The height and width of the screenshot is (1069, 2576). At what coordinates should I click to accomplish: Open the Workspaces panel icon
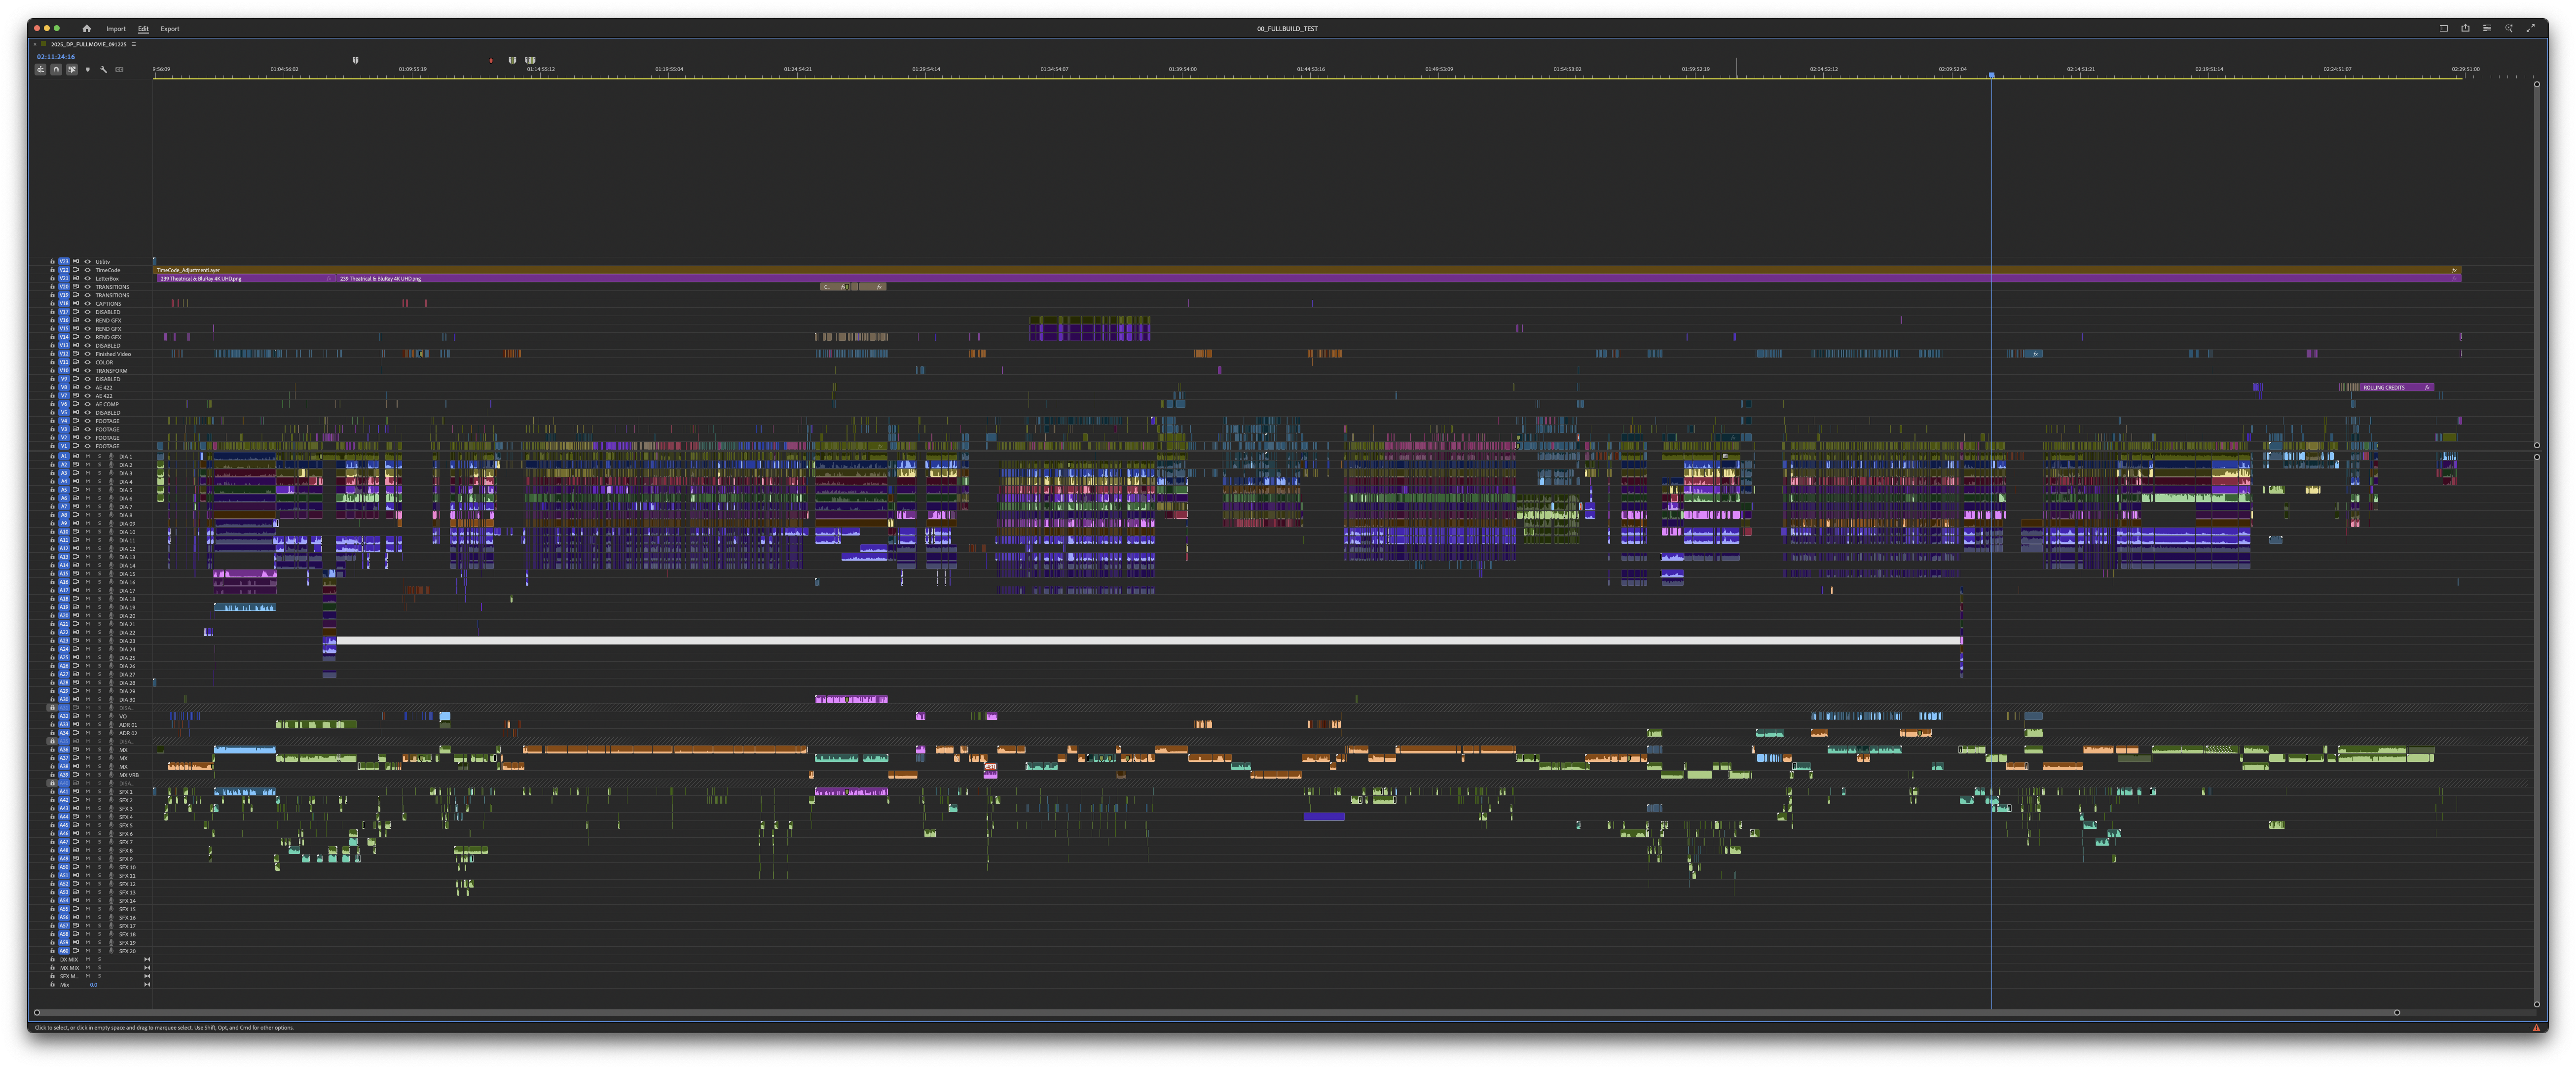coord(2444,28)
